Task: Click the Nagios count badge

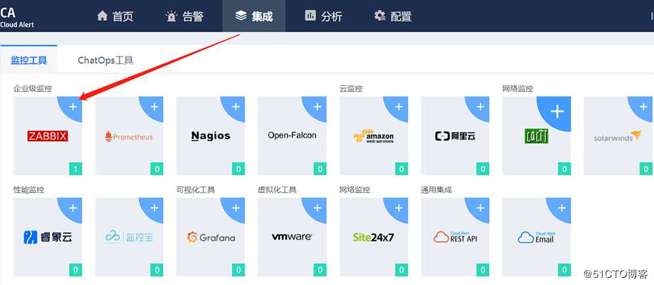Action: (x=239, y=169)
